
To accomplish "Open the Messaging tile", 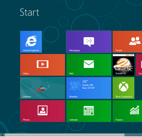I will pos(89,41).
